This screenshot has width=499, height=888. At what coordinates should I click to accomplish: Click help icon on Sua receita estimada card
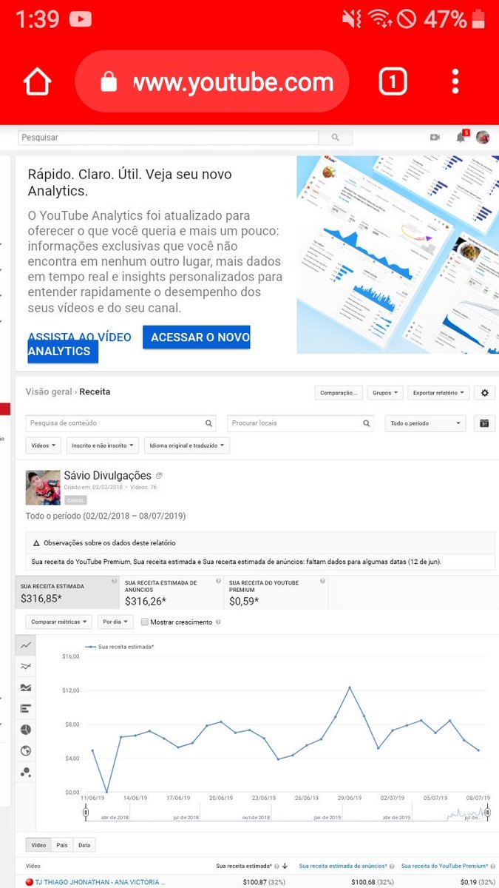coord(114,582)
